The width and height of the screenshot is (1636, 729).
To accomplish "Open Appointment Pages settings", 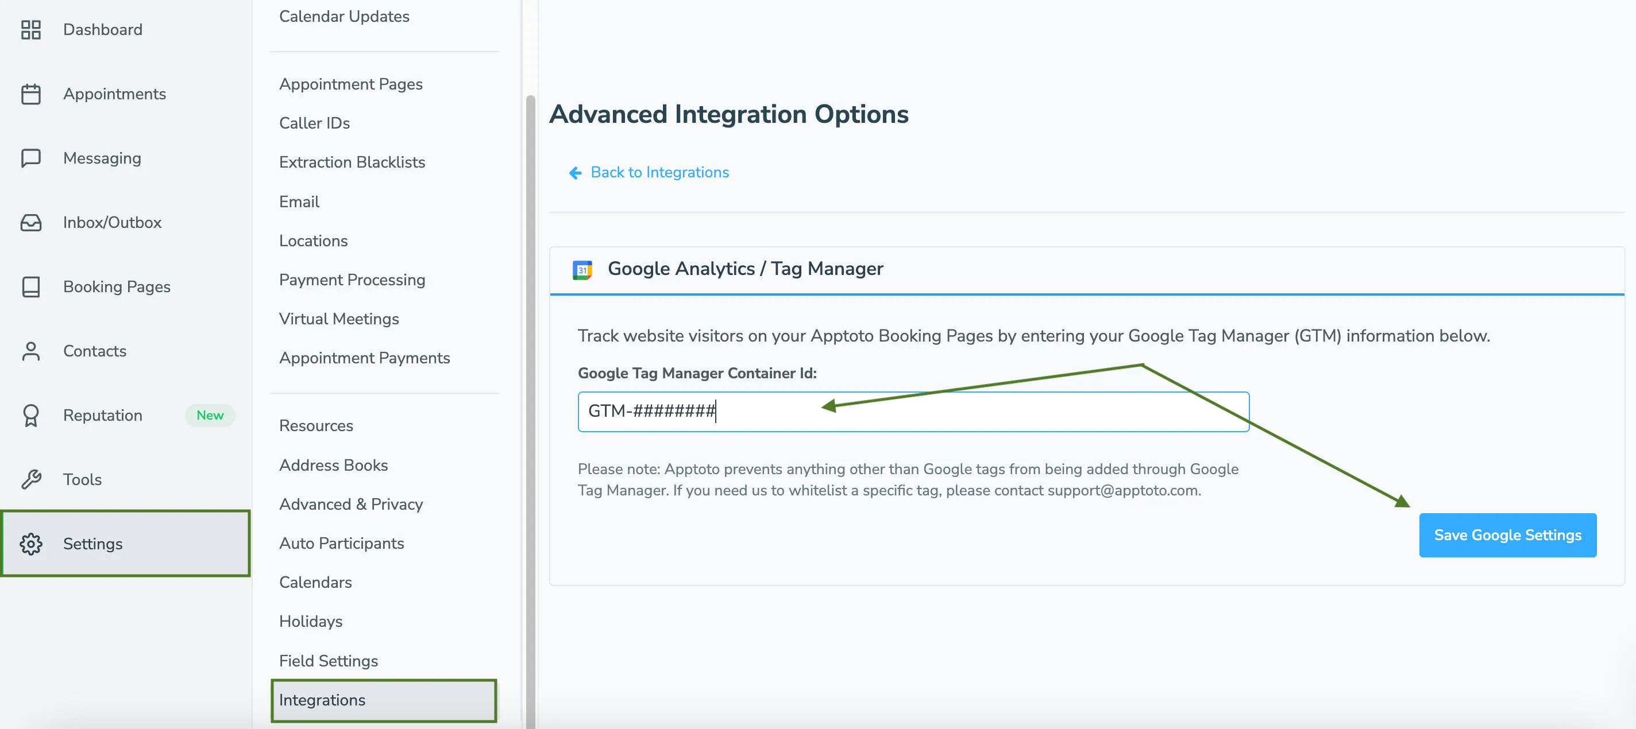I will click(x=350, y=84).
